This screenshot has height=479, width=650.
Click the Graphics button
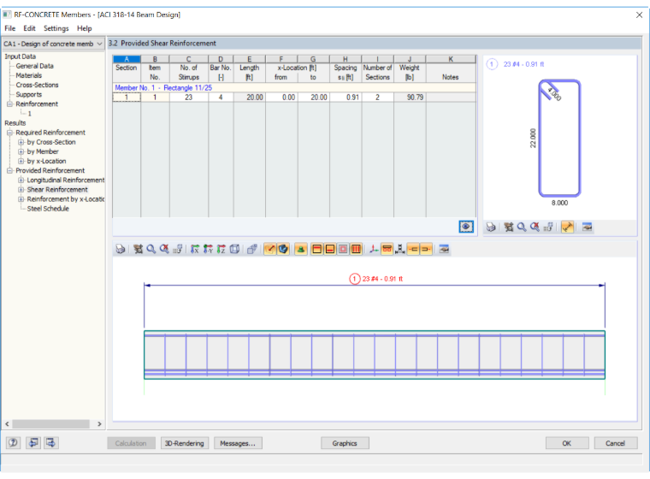point(345,443)
